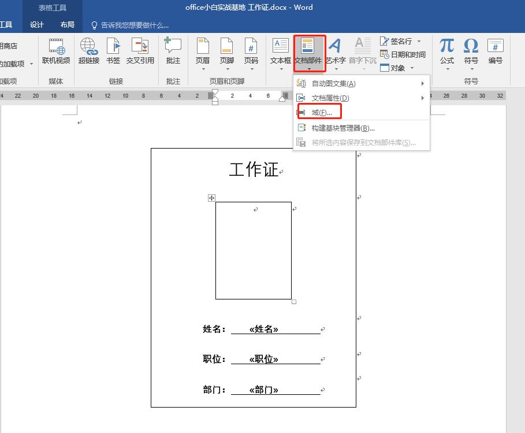Insert a hyperlink using 超链接
Image resolution: width=525 pixels, height=433 pixels.
click(89, 52)
